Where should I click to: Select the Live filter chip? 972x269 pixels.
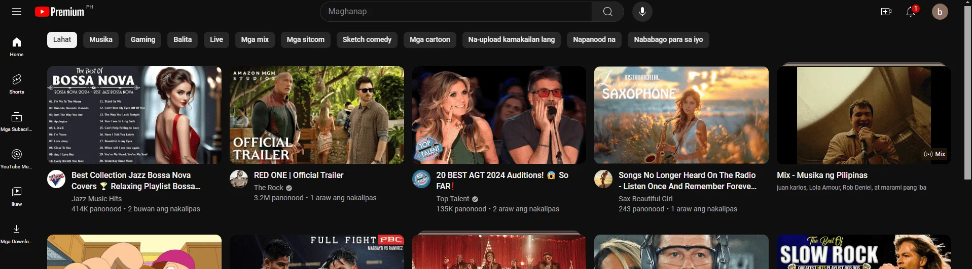pos(217,39)
